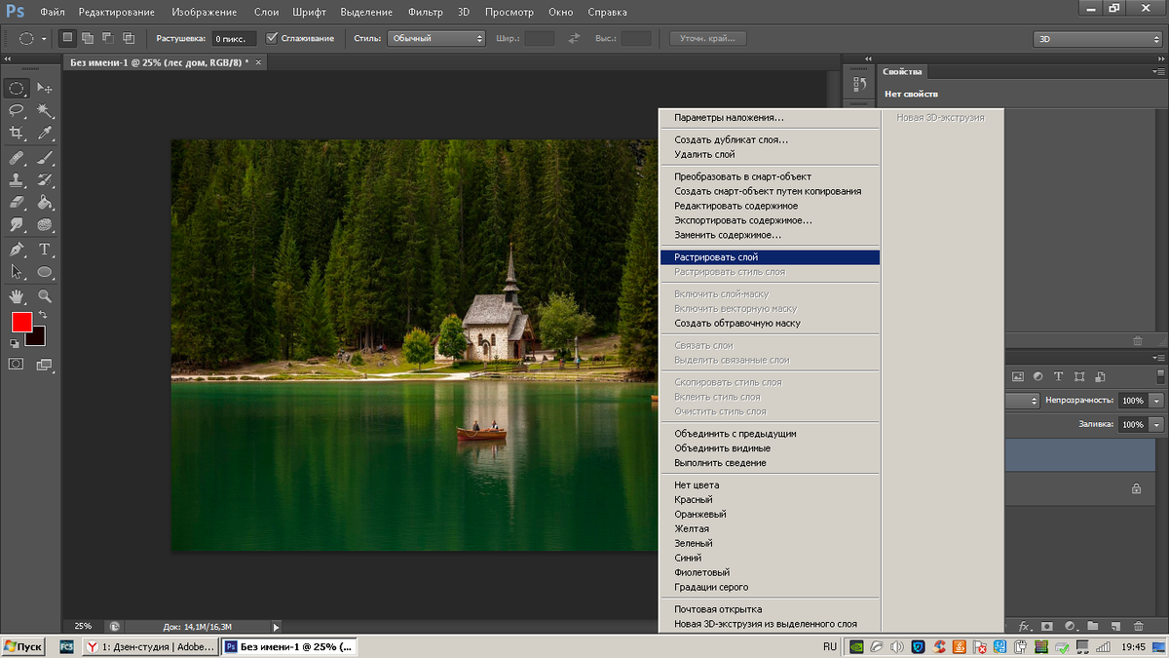Select the Crop tool
Screen dimensions: 1169x658
point(17,134)
